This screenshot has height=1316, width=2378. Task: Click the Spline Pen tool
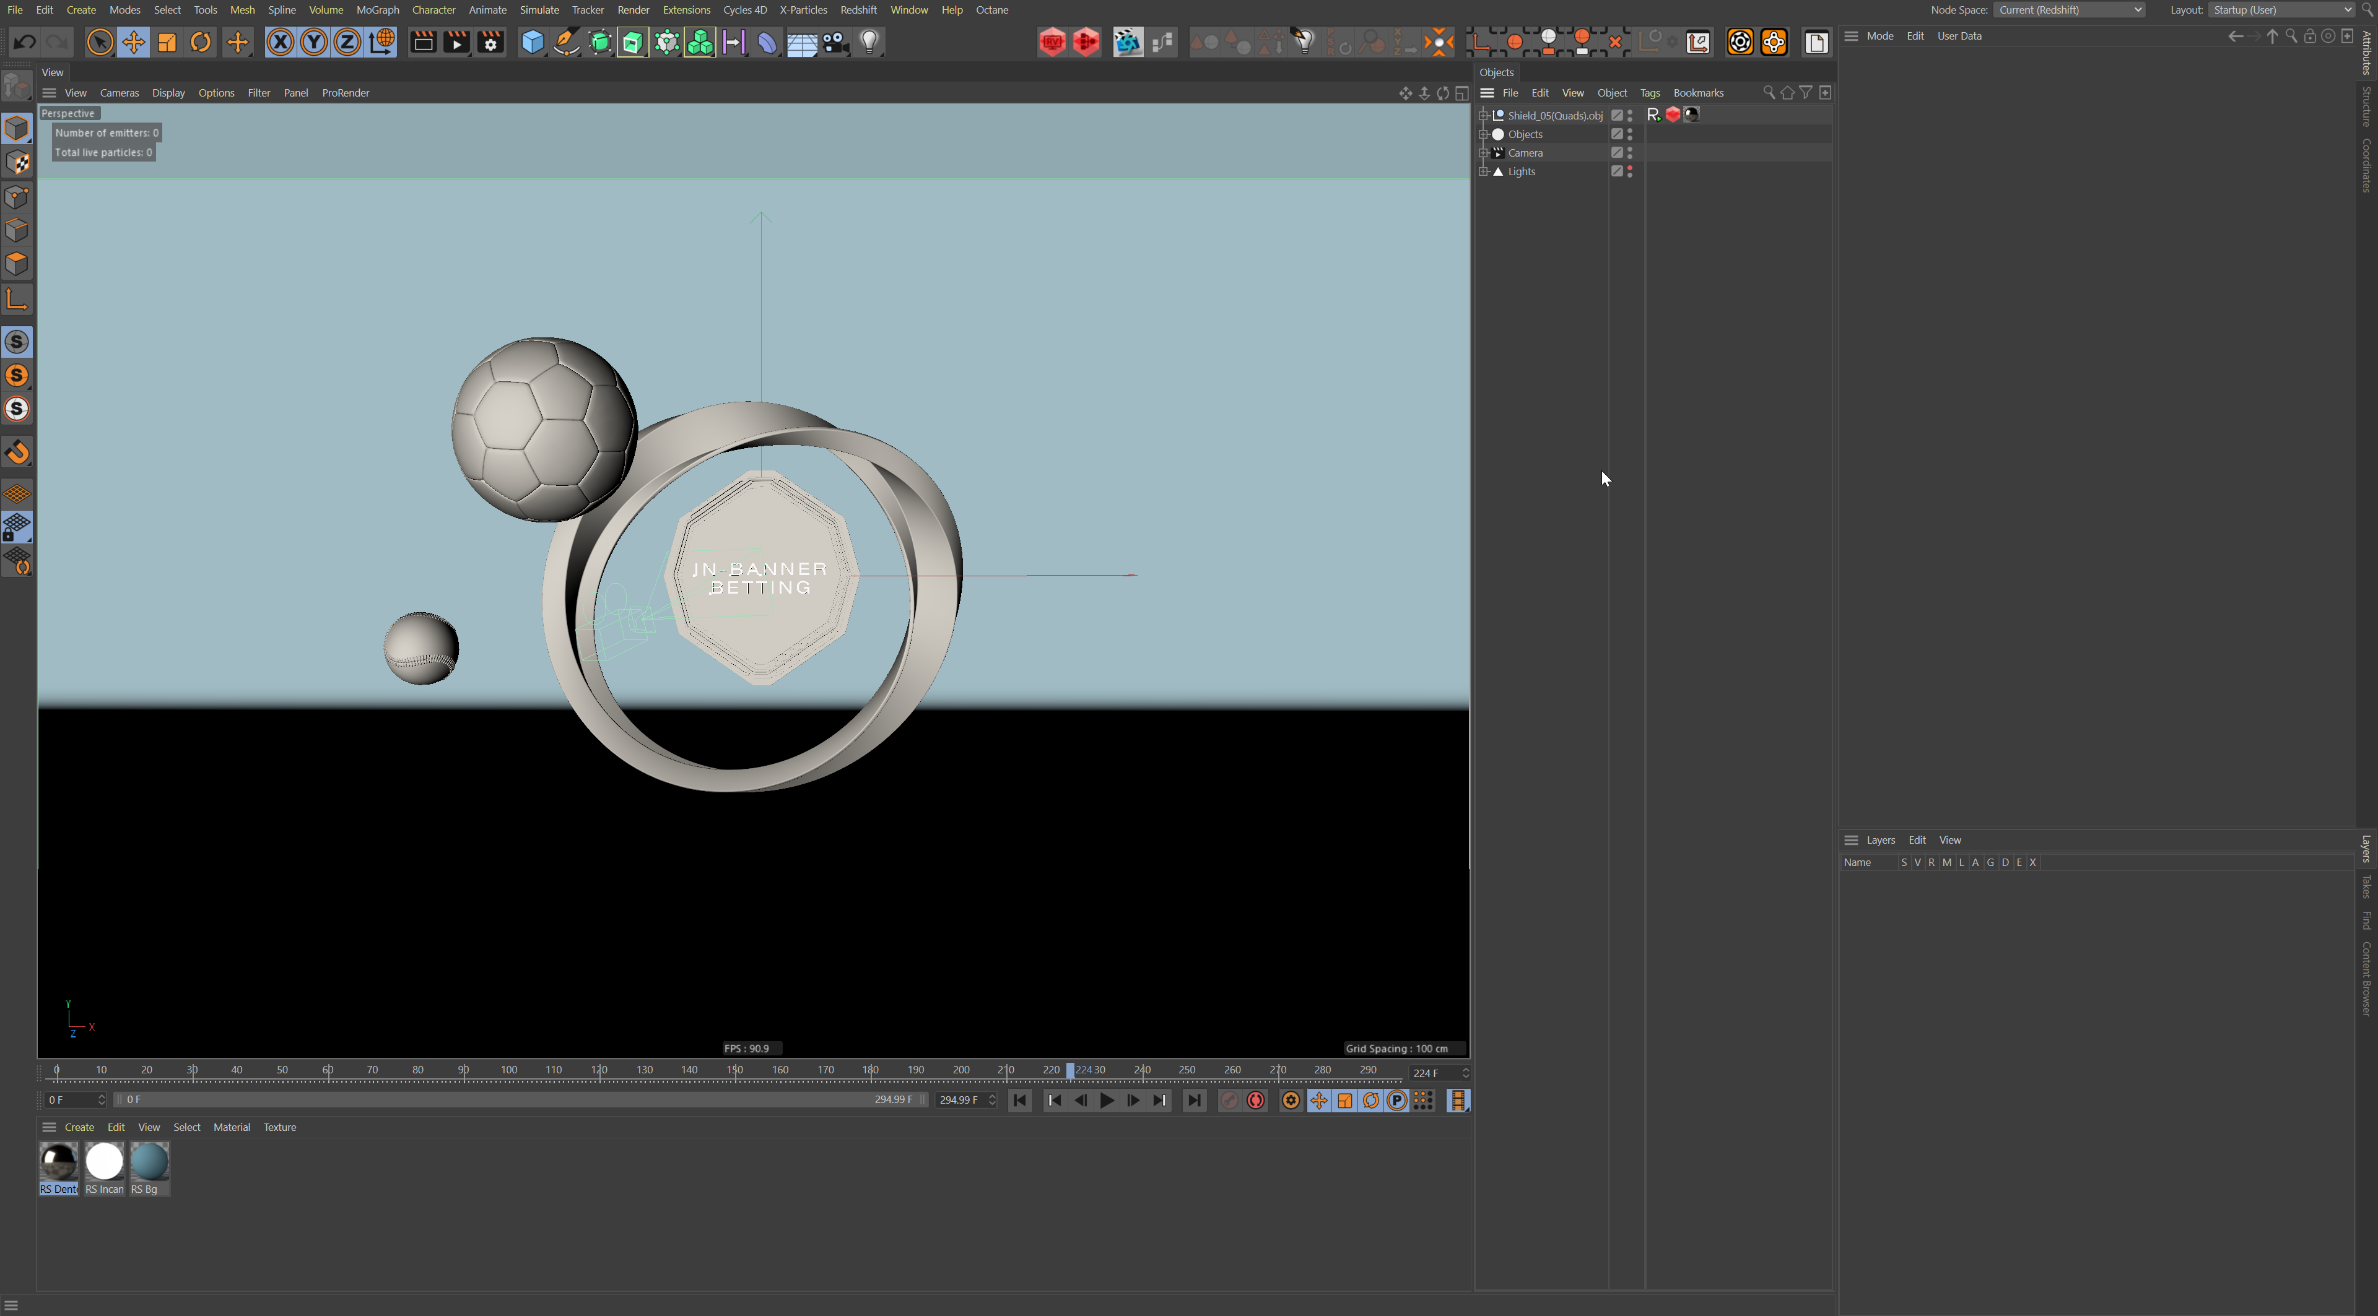pyautogui.click(x=566, y=43)
